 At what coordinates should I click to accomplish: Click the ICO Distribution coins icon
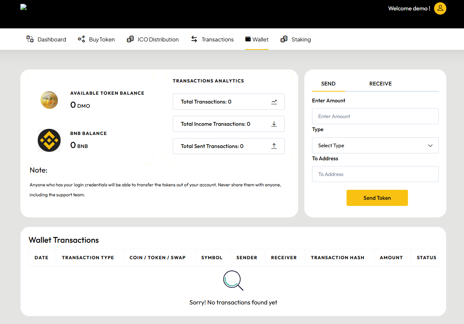click(x=130, y=39)
